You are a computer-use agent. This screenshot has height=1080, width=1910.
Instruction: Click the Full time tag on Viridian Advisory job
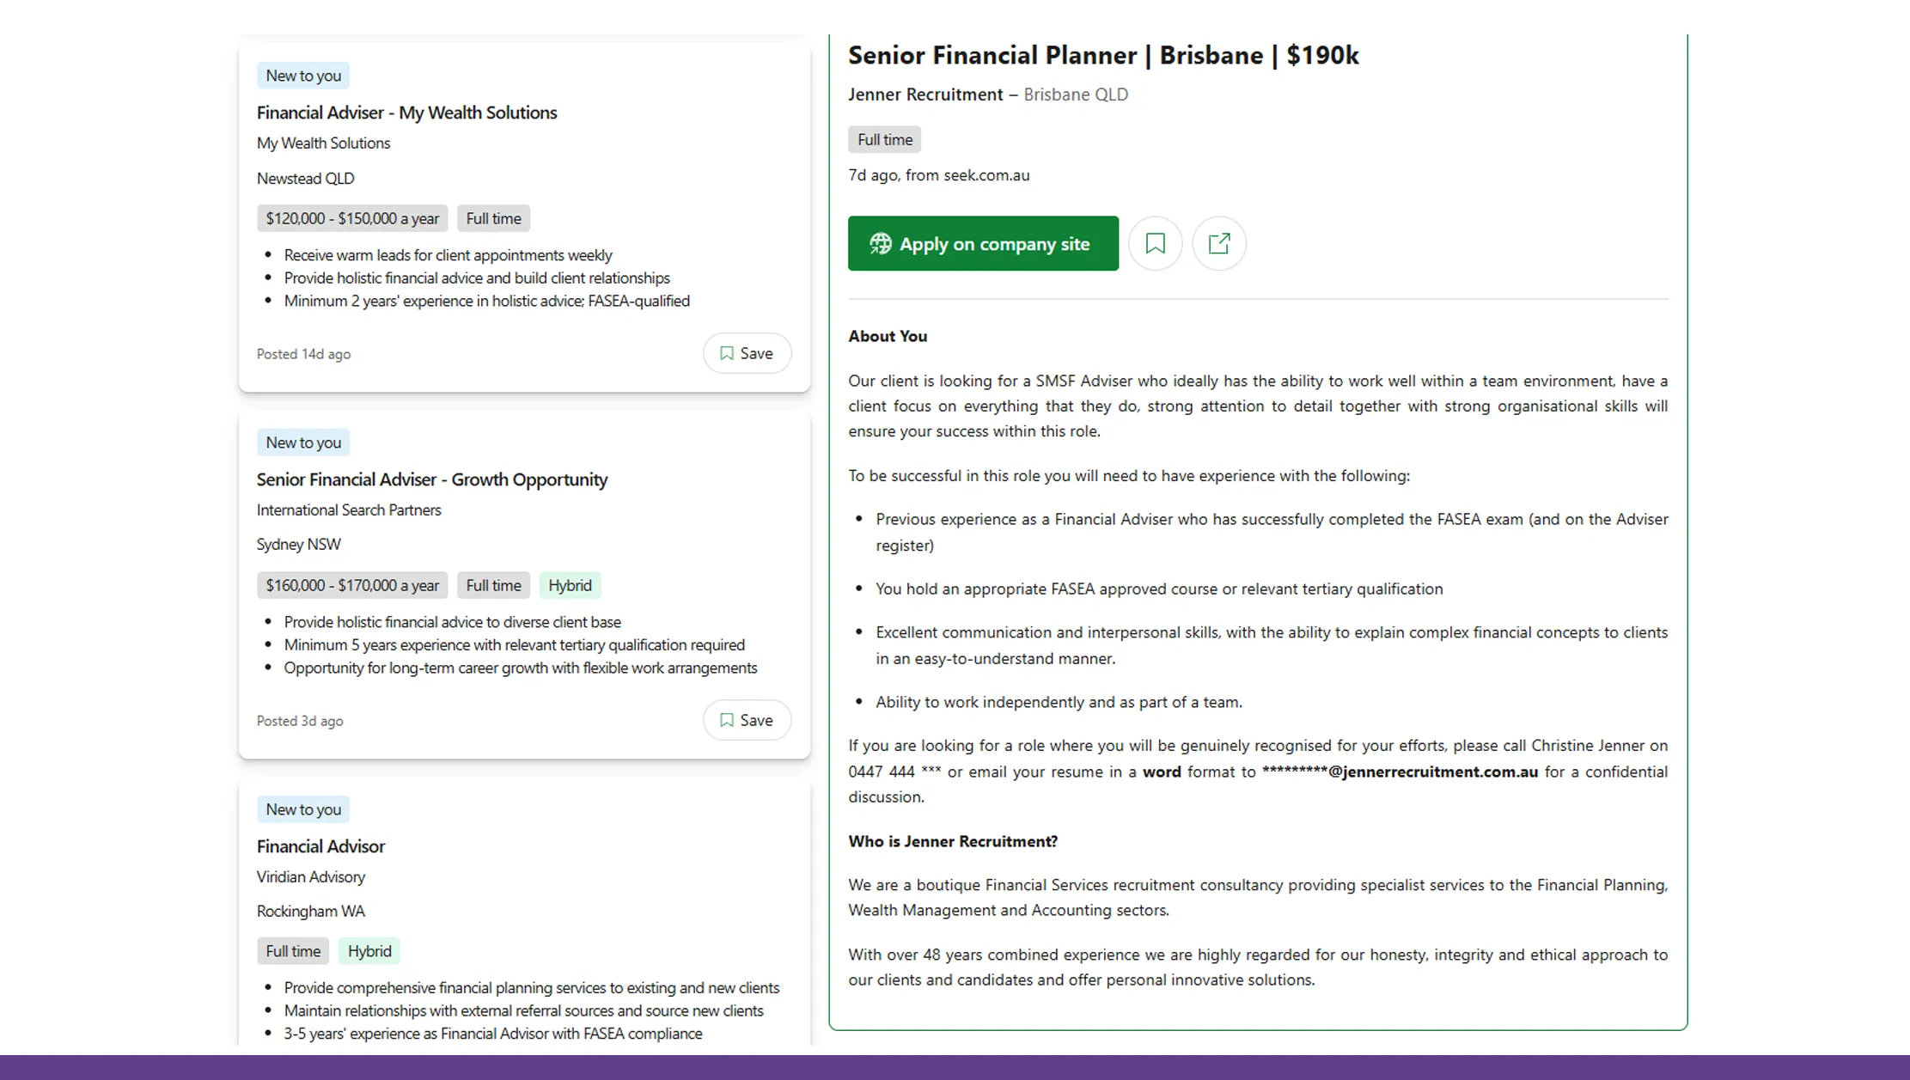(x=292, y=951)
